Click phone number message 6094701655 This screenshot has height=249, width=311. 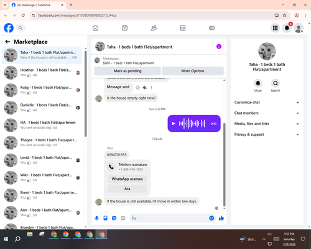coord(116,155)
